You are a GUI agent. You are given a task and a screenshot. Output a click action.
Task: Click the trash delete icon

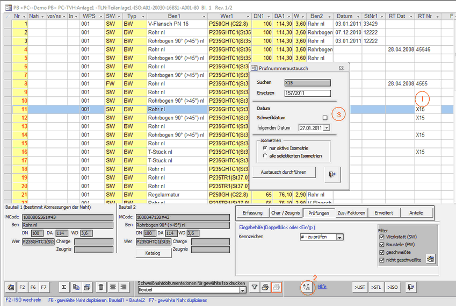pyautogui.click(x=101, y=288)
